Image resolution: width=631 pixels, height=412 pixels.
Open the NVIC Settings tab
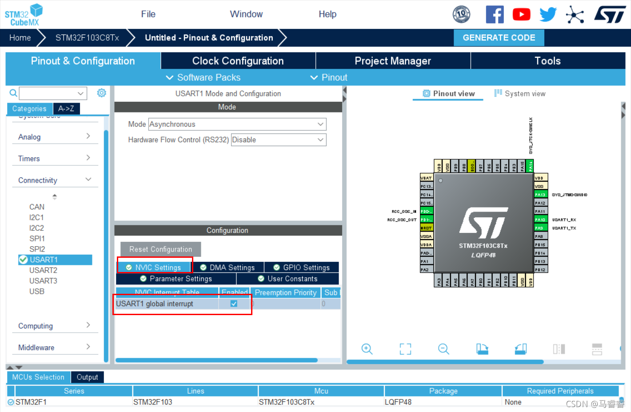coord(154,268)
